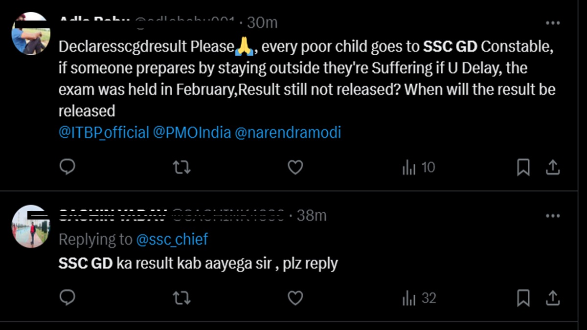Retweet the SSC GD Constable tweet
The height and width of the screenshot is (330, 587).
(x=181, y=167)
